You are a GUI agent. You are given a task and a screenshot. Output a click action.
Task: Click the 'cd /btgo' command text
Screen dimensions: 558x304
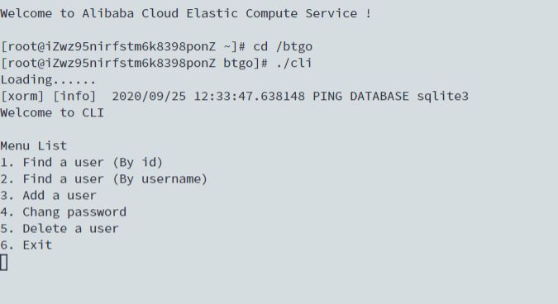tap(283, 46)
